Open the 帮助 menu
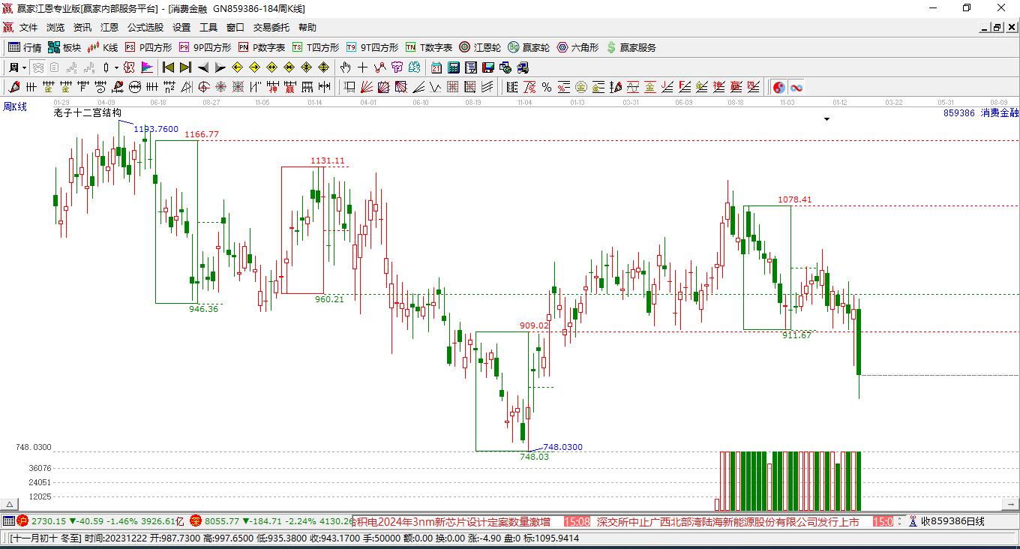The width and height of the screenshot is (1020, 549). coord(307,28)
